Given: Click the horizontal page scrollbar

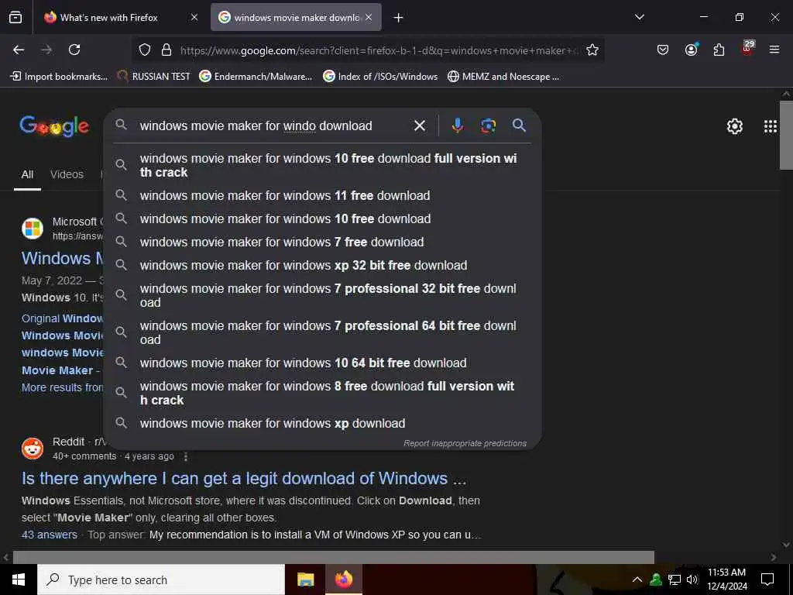Looking at the screenshot, I should pos(334,557).
